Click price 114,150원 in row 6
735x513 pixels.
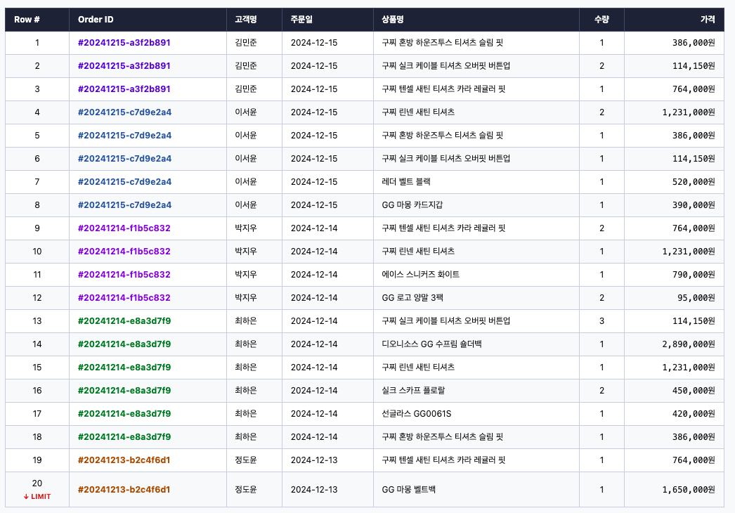[x=694, y=159]
